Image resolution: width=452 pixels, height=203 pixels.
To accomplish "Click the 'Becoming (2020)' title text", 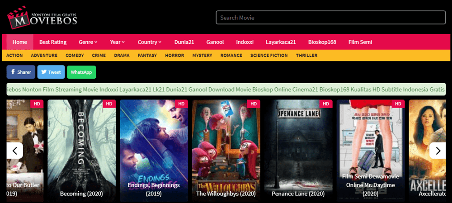I will 81,194.
